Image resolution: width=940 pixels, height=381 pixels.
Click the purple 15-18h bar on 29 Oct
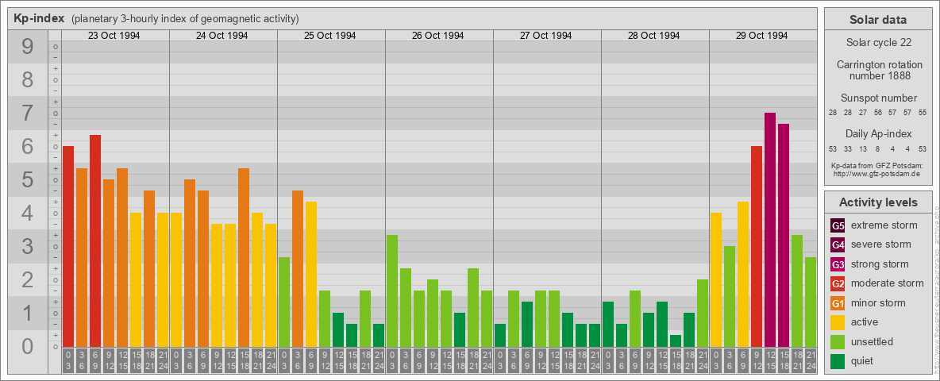(x=784, y=236)
